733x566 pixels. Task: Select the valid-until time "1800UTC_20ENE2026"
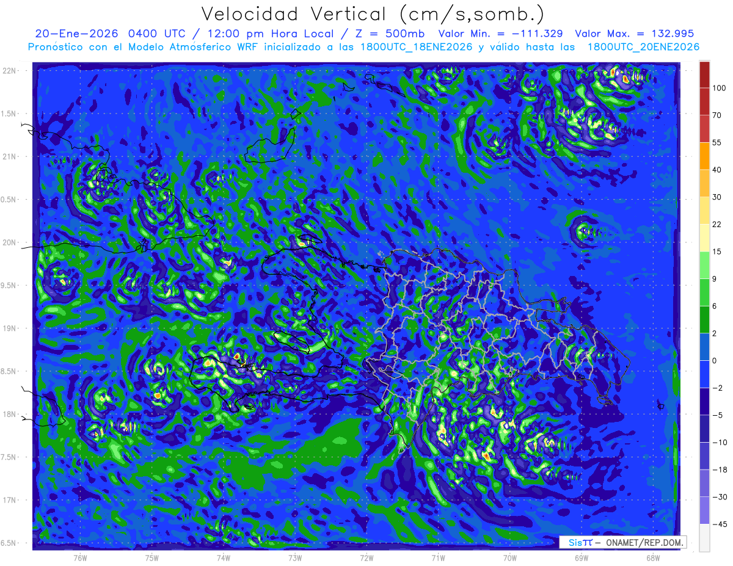(643, 47)
